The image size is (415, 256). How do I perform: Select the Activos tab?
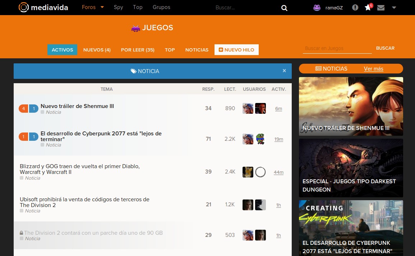(x=62, y=50)
